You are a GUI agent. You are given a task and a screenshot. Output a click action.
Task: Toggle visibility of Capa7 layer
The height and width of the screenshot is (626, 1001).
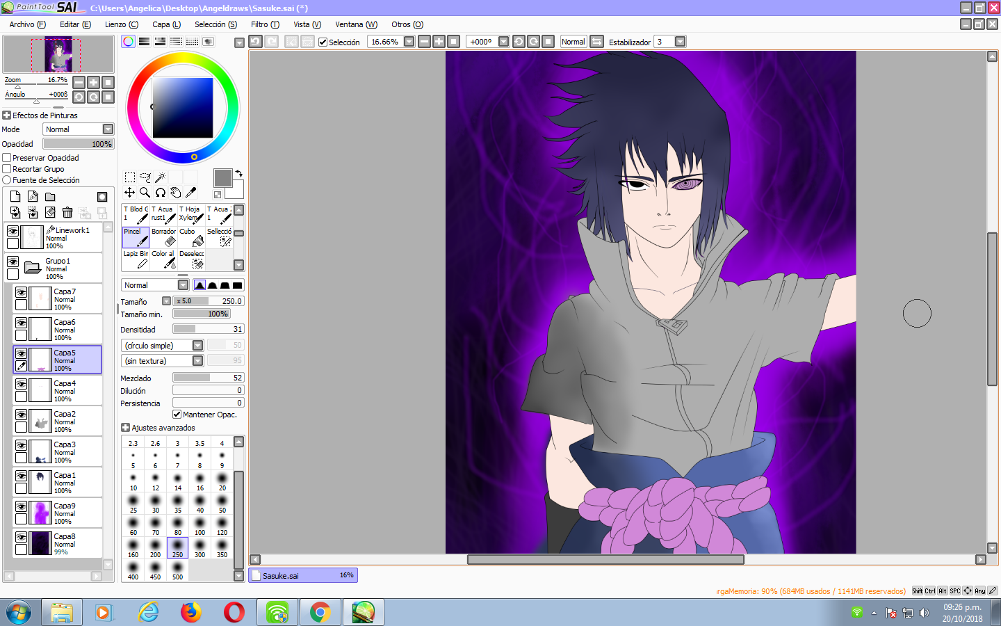(x=22, y=292)
